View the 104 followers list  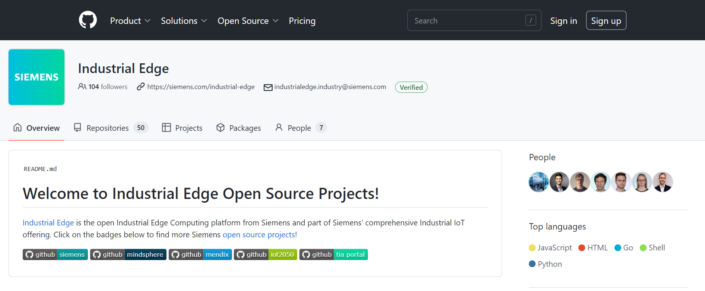tap(102, 87)
